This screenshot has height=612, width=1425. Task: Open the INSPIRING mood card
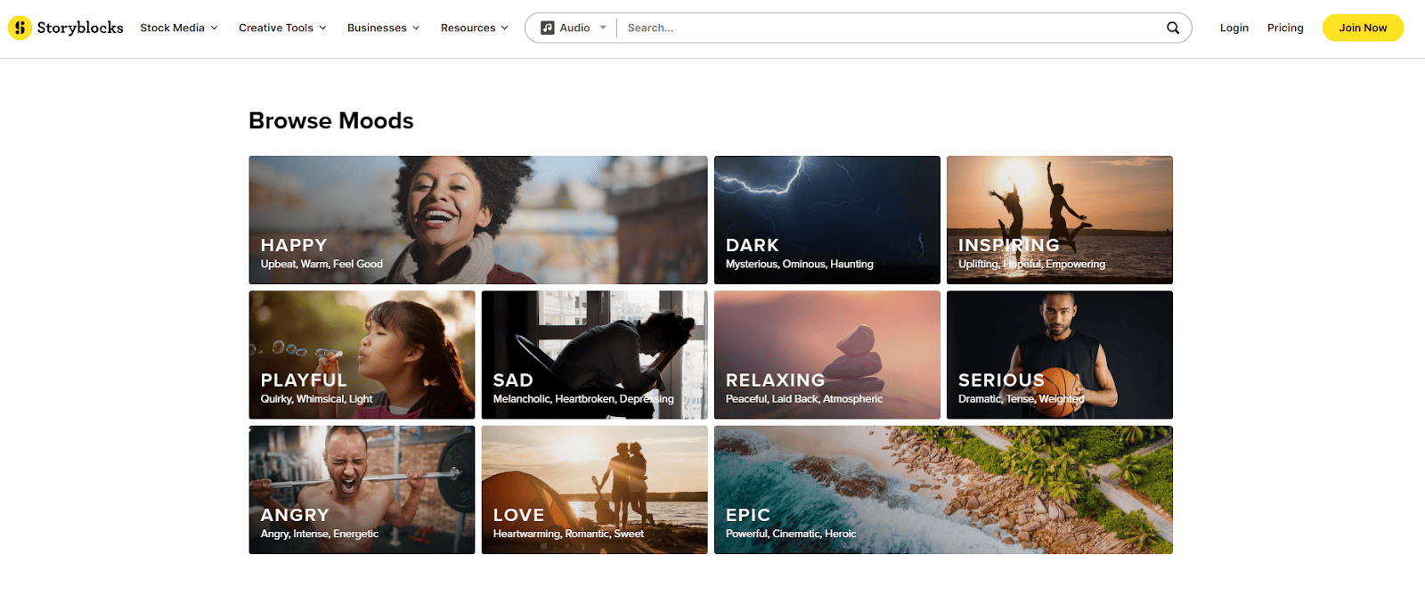(1060, 220)
